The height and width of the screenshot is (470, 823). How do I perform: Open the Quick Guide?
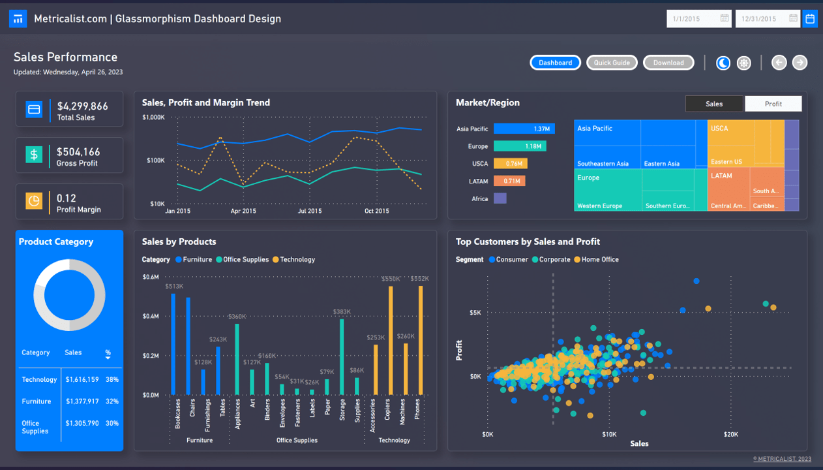pyautogui.click(x=612, y=62)
